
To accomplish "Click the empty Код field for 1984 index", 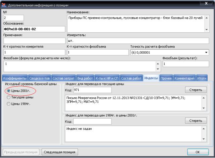I will 92,121.
